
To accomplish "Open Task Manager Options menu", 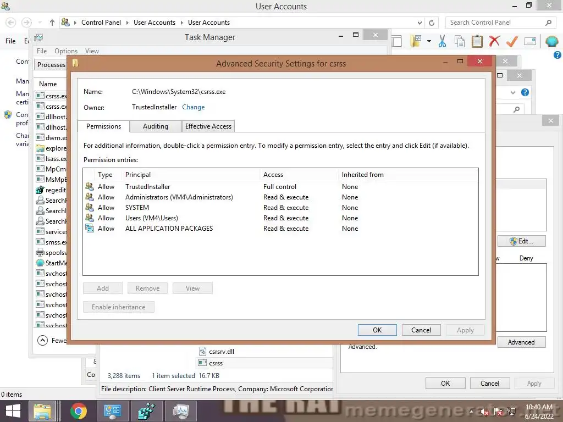I will click(x=66, y=51).
